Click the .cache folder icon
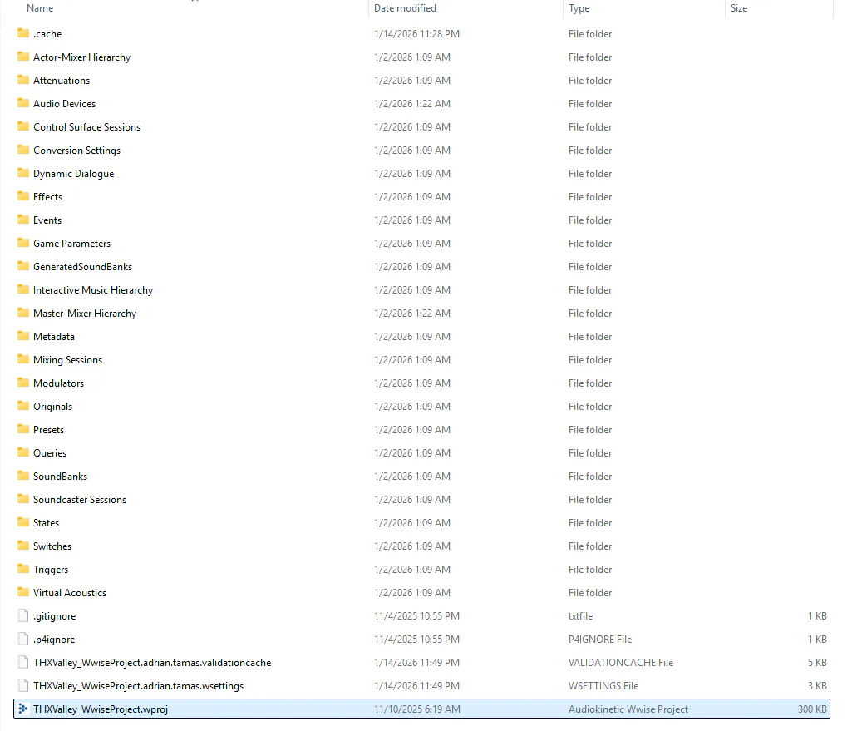The image size is (857, 731). point(23,33)
